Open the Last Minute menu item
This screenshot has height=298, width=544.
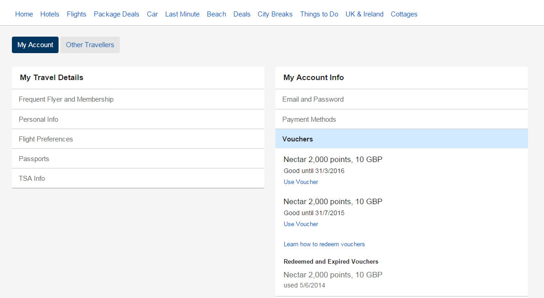[182, 14]
